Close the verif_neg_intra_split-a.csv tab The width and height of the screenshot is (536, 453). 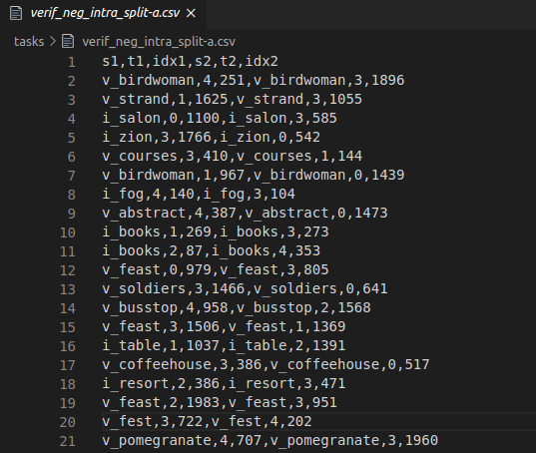pos(191,13)
